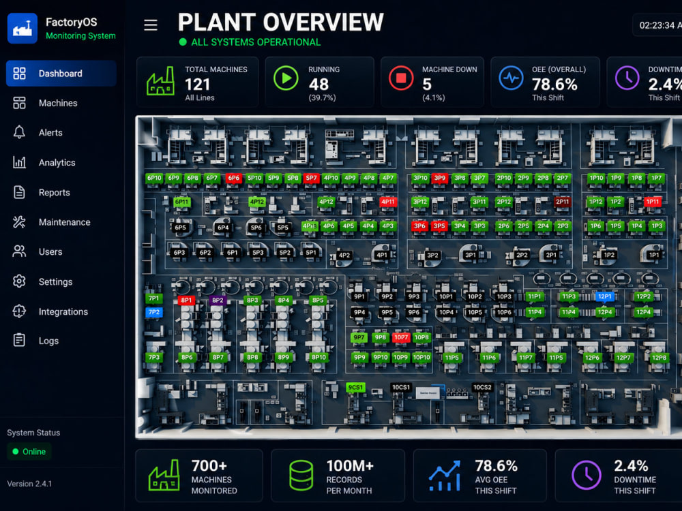The width and height of the screenshot is (682, 511).
Task: Go to Alerts
Action: pyautogui.click(x=61, y=133)
